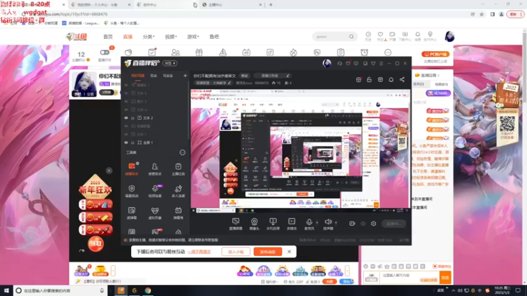Image resolution: width=527 pixels, height=296 pixels.
Task: Toggle lock on 全屏 1 layer
Action: pyautogui.click(x=133, y=143)
